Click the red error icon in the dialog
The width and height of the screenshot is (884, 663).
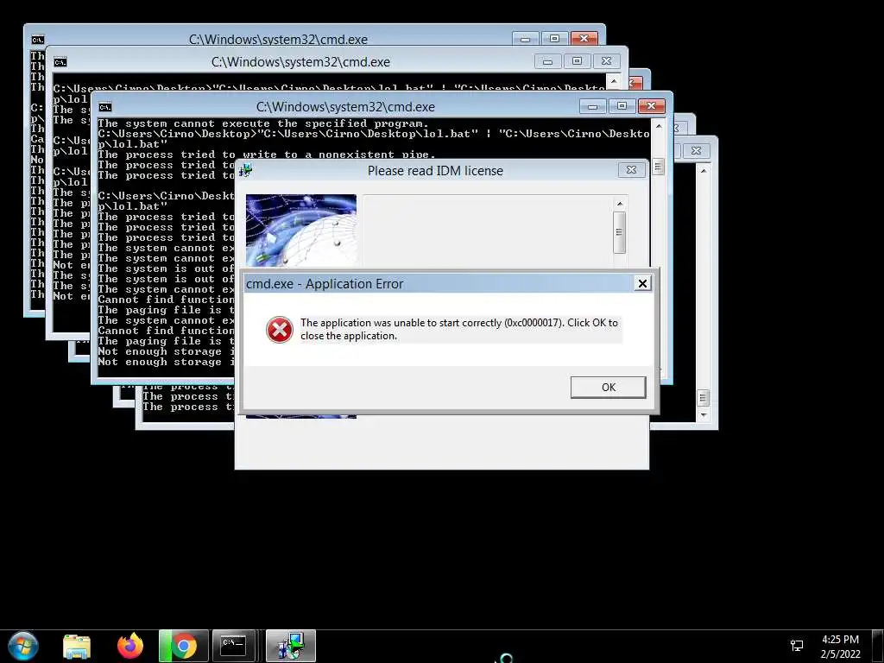280,330
